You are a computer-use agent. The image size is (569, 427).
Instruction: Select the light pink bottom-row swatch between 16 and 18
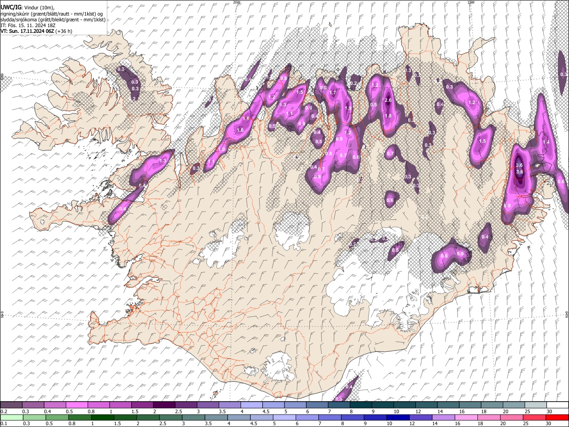(x=466, y=417)
